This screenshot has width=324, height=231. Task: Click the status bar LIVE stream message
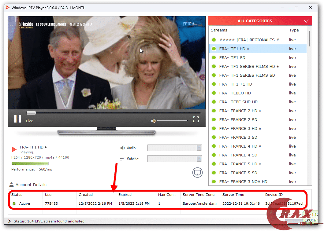[49, 221]
